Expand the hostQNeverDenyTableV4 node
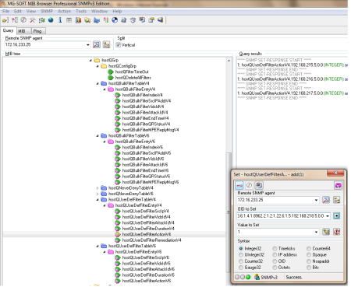Screen dimensions: 351x287 (x=97, y=188)
